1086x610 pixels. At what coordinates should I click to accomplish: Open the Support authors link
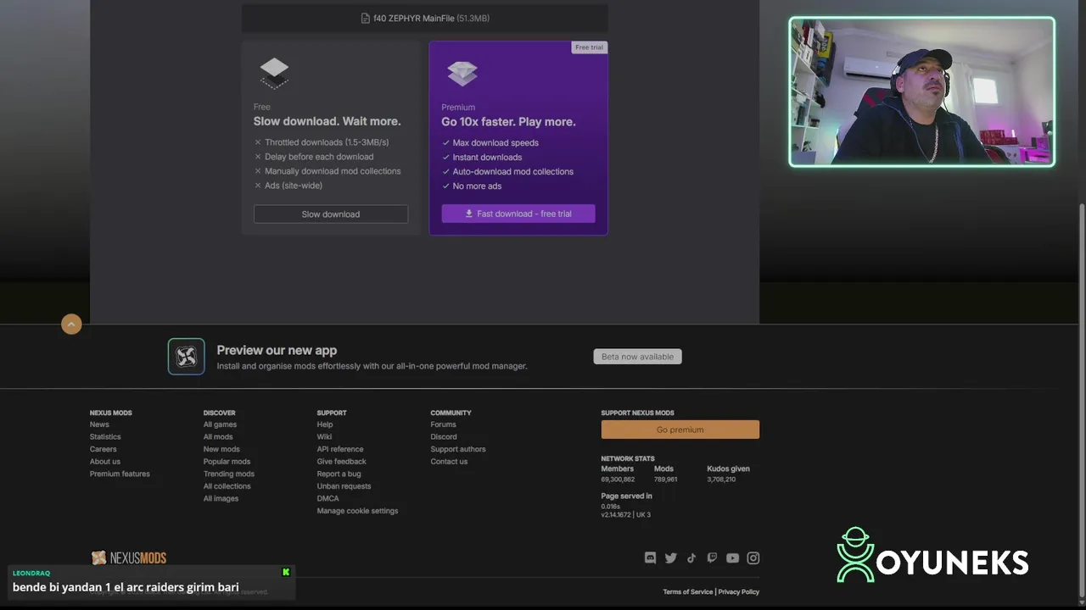(458, 449)
